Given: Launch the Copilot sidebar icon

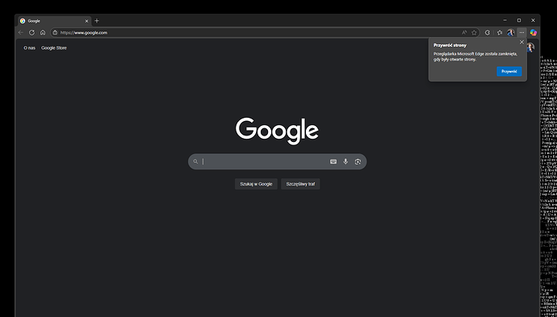Looking at the screenshot, I should pos(534,32).
